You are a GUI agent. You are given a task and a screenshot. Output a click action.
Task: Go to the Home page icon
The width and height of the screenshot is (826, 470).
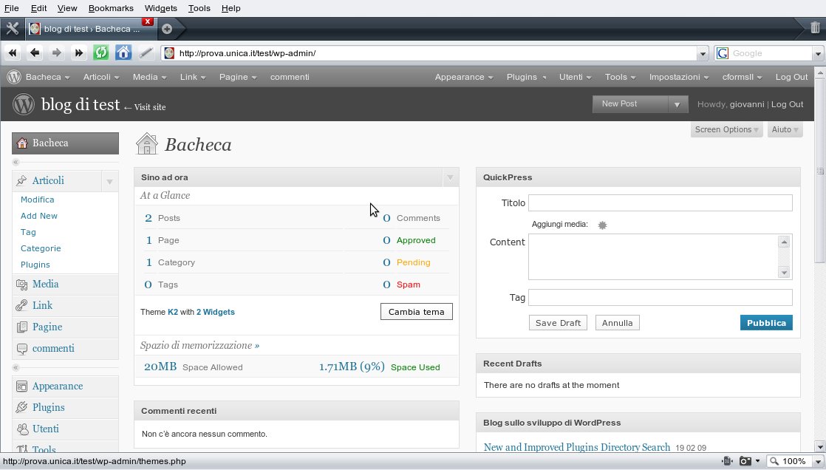(x=123, y=52)
